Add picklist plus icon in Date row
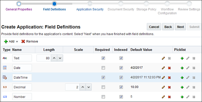The height and width of the screenshot is (102, 202). 182,68
